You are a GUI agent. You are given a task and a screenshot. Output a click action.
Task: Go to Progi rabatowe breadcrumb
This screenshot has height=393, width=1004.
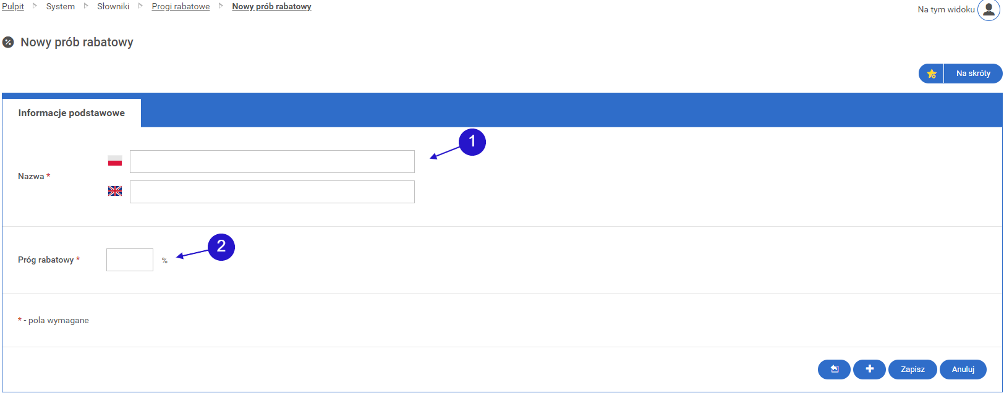tap(181, 7)
